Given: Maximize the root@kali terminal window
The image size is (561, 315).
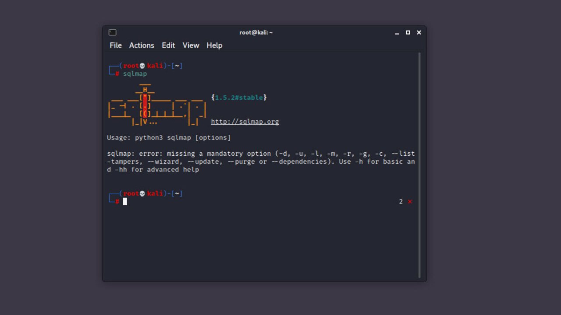Looking at the screenshot, I should click(408, 32).
